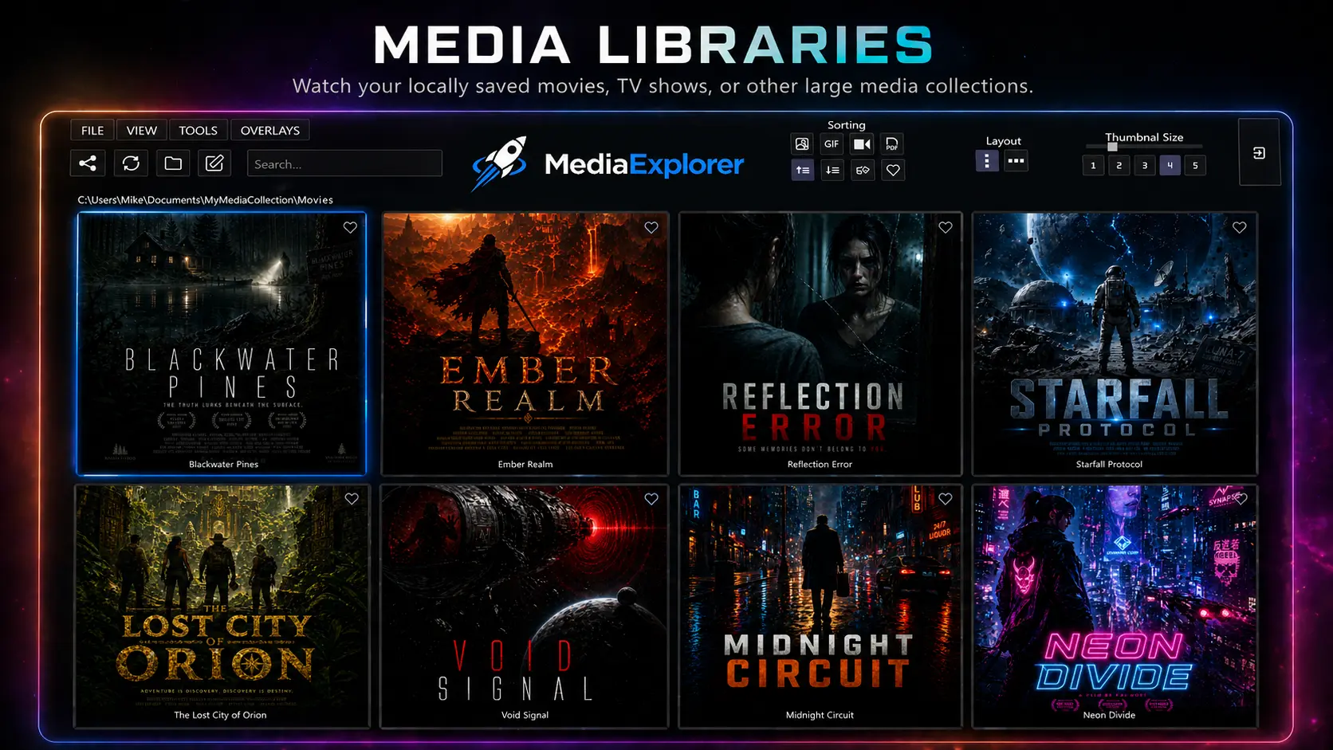Favorite Reflection Error with heart icon
This screenshot has width=1333, height=750.
tap(946, 228)
